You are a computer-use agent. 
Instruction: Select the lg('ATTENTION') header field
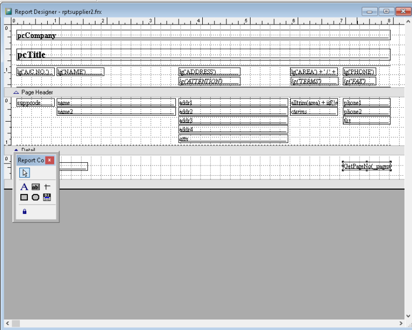209,81
